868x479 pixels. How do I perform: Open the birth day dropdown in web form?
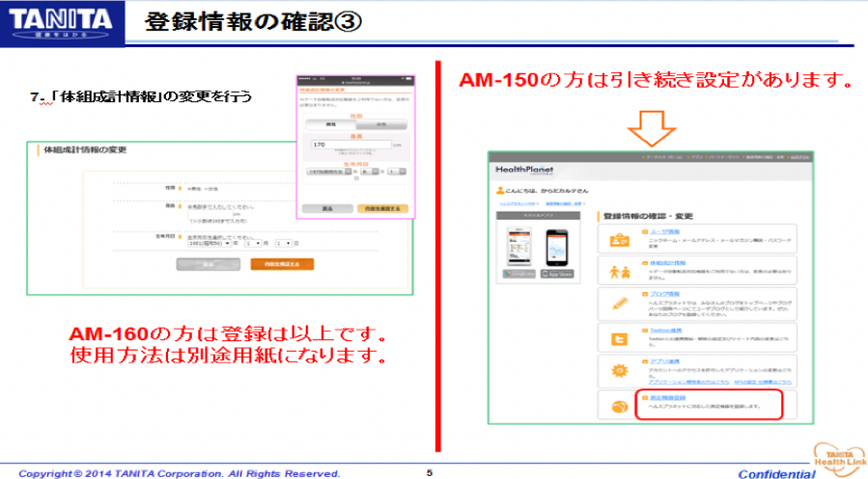point(284,244)
